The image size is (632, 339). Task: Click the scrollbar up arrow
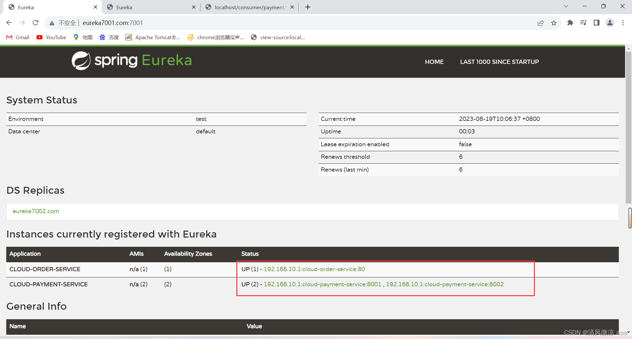pos(629,48)
